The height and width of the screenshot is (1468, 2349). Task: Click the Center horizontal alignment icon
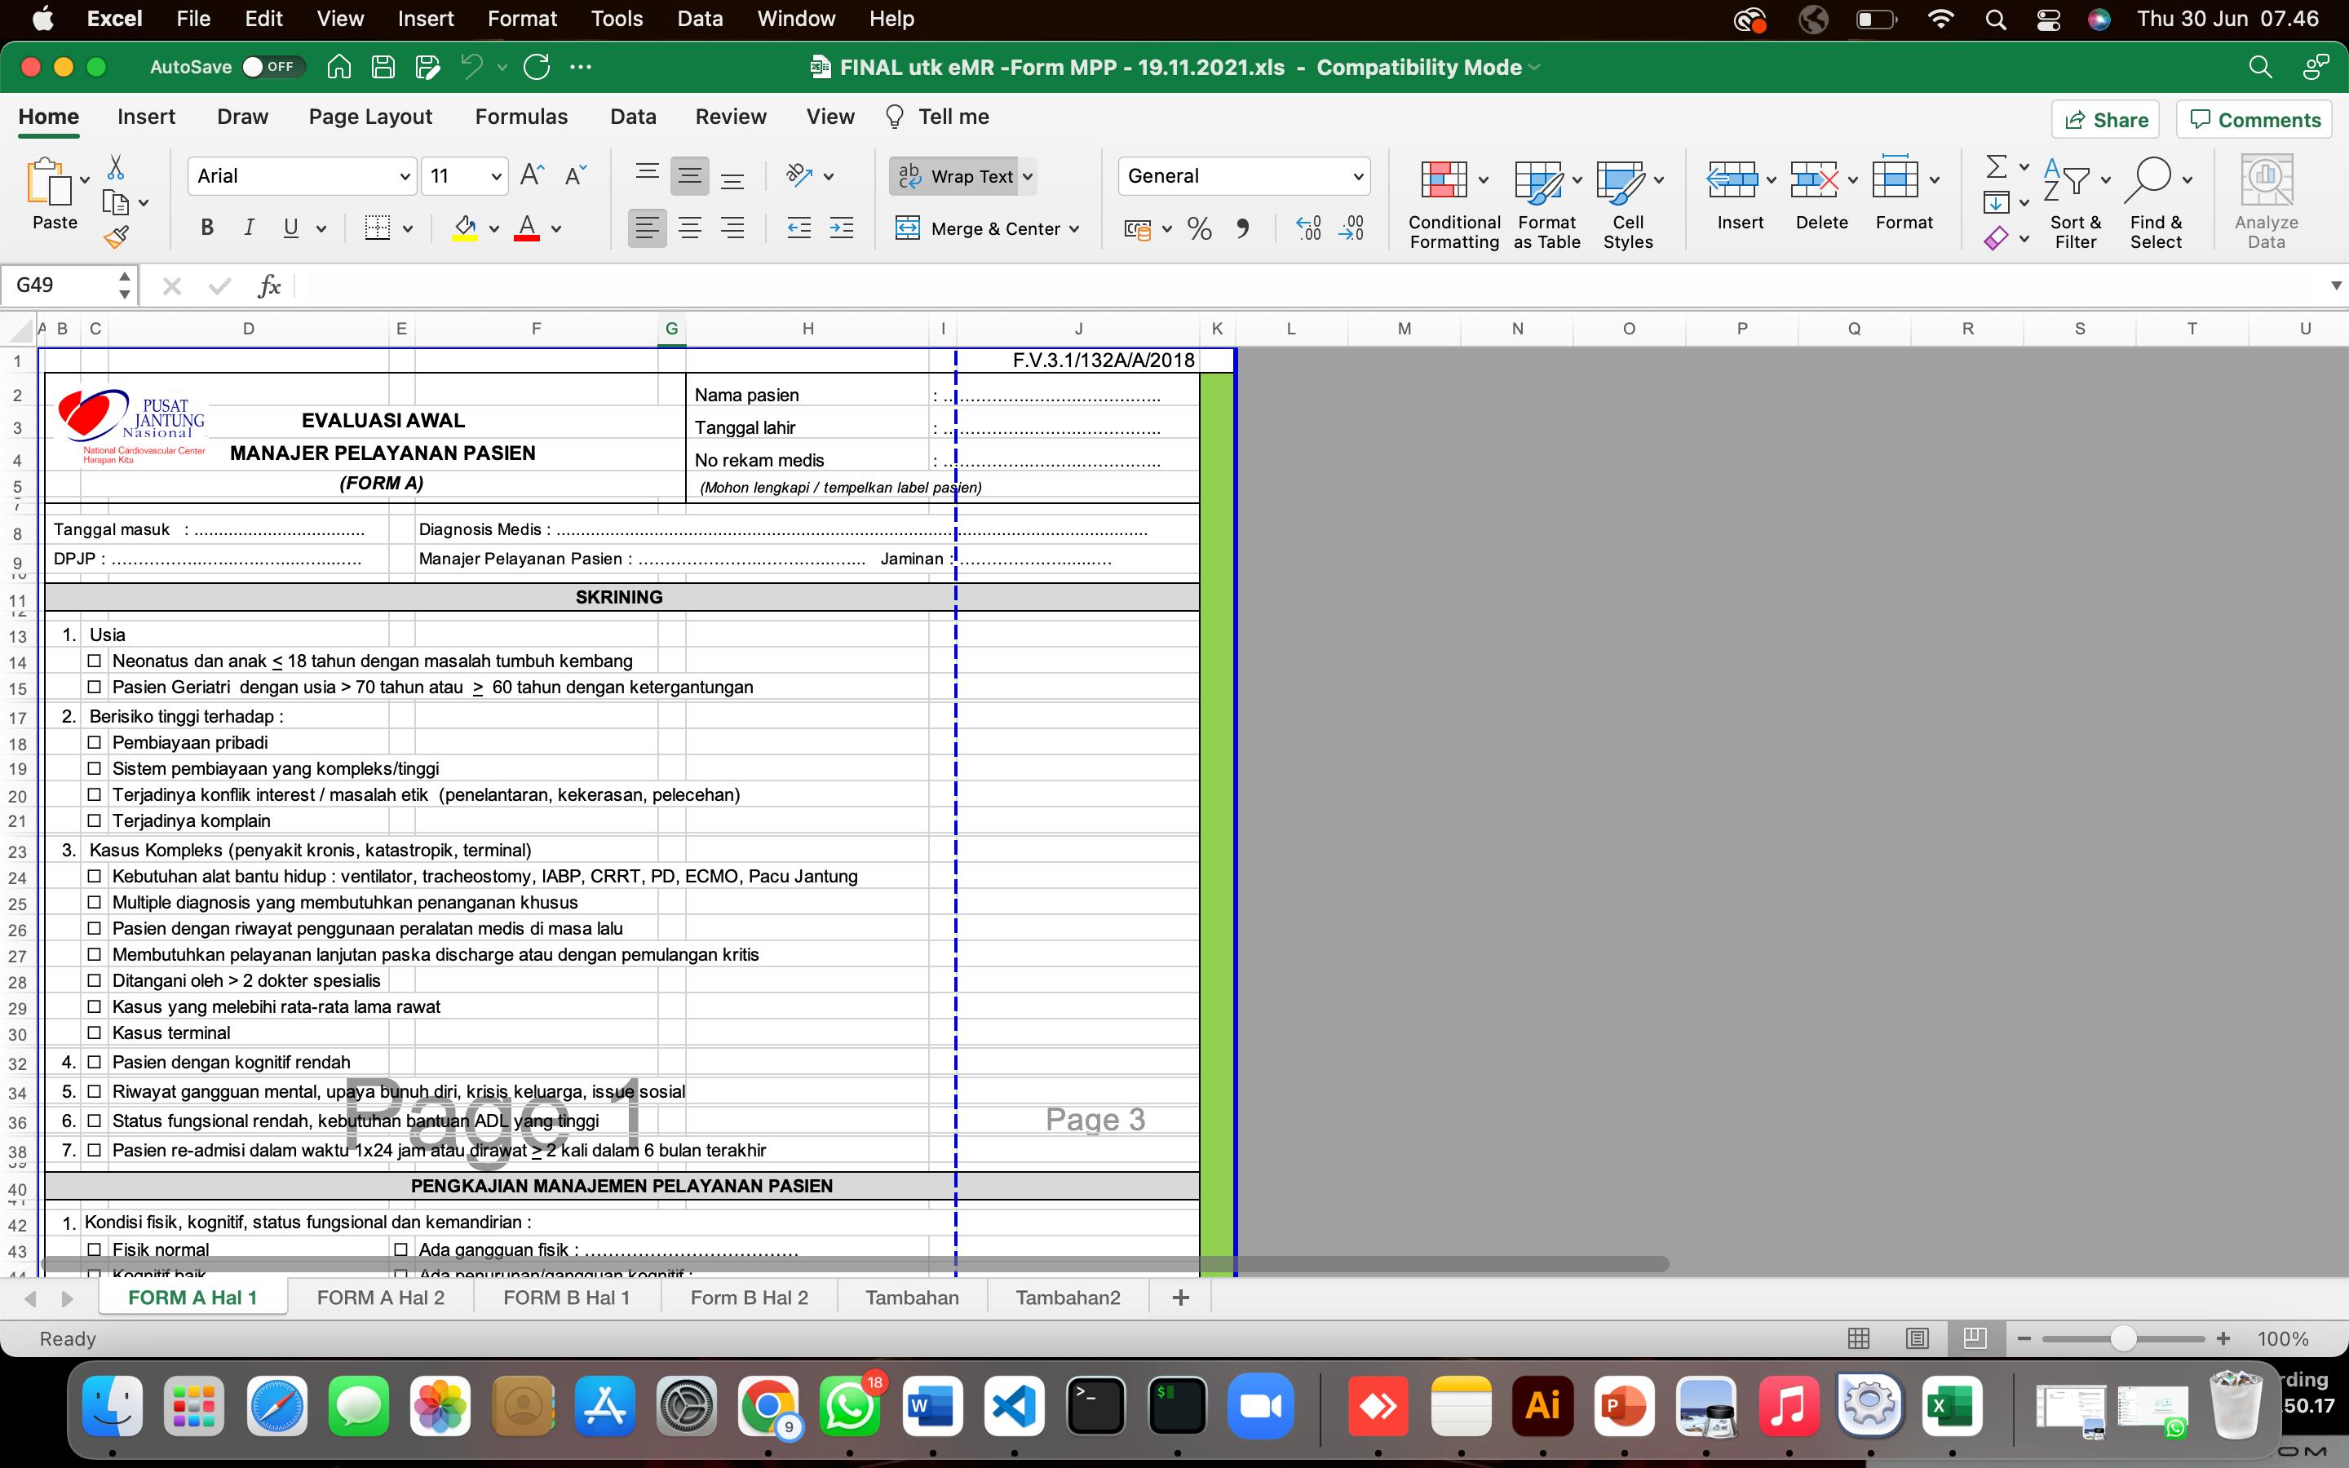[x=689, y=228]
